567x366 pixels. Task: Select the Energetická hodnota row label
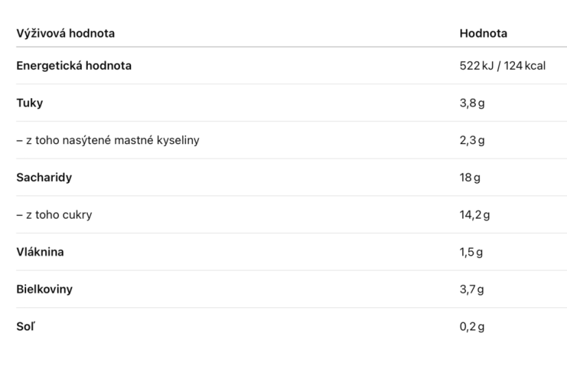(x=73, y=66)
